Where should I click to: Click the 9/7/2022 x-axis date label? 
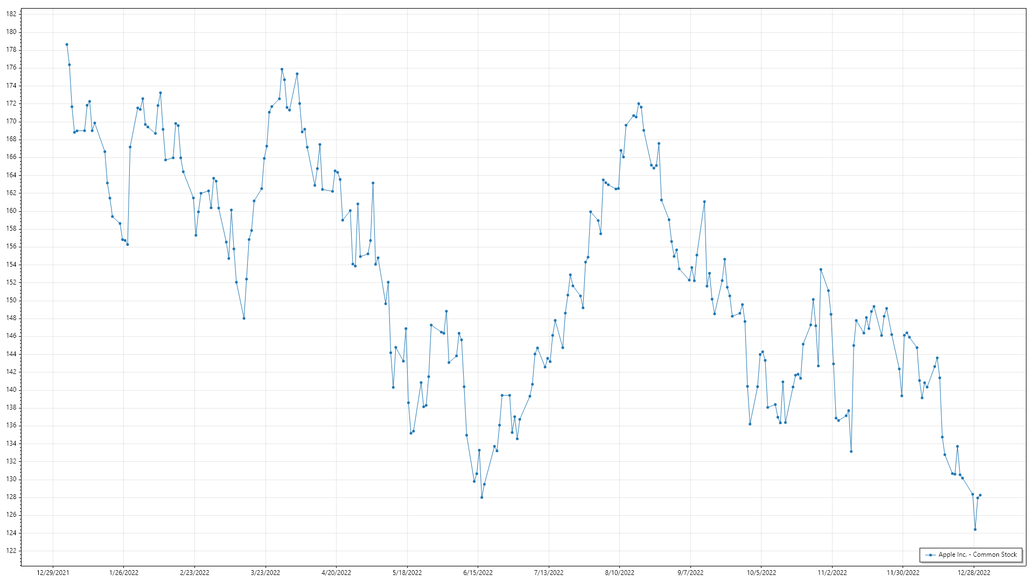pos(690,572)
